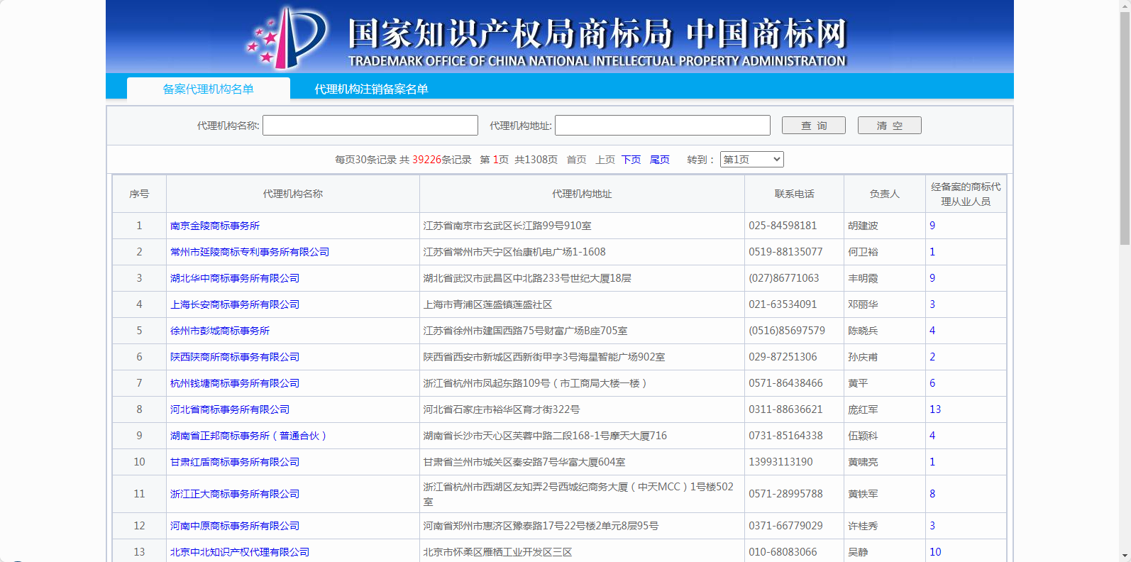The width and height of the screenshot is (1131, 562).
Task: Open practitioner count 2 for 陕西陕商所 row
Action: click(932, 357)
